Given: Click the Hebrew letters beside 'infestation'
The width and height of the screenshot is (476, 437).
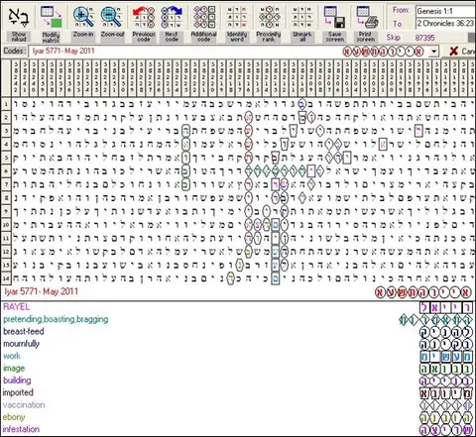Looking at the screenshot, I should pyautogui.click(x=445, y=430).
